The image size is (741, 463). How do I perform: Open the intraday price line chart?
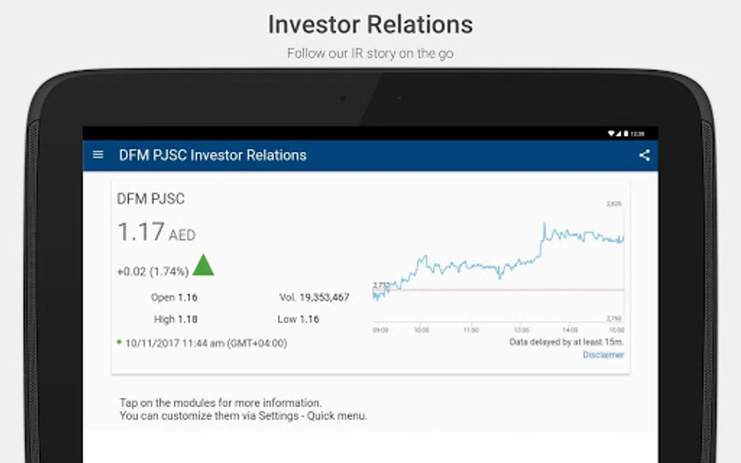498,262
